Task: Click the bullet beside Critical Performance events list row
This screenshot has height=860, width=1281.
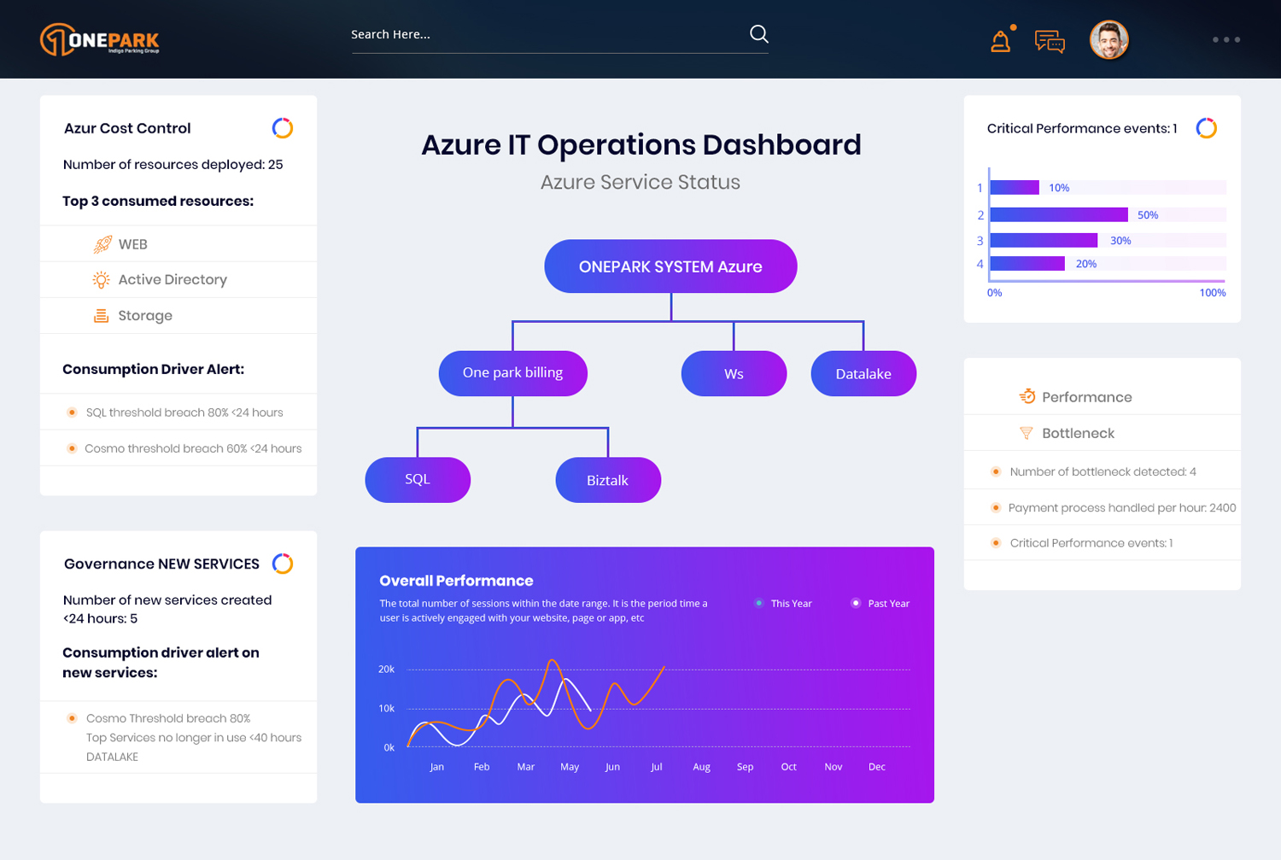Action: (x=996, y=543)
